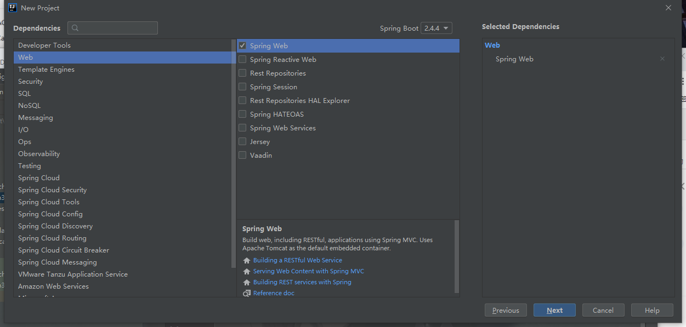
Task: Click the search magnifier icon in Dependencies field
Action: tap(75, 28)
